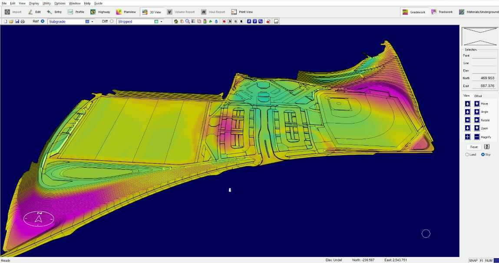Open the Planview mode button
Image resolution: width=499 pixels, height=263 pixels.
pyautogui.click(x=126, y=12)
